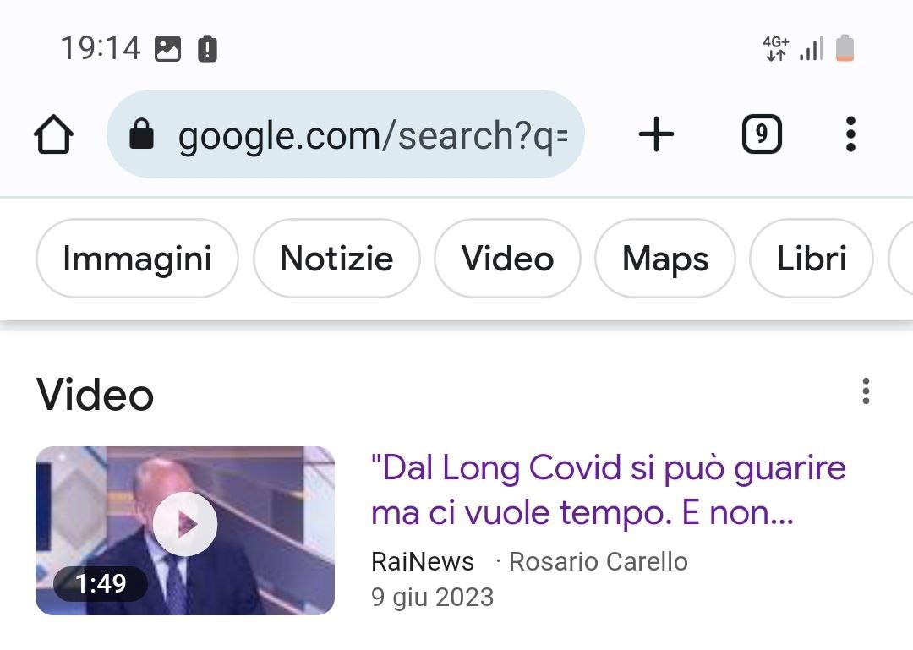Switch to Notizie search filter

click(336, 259)
